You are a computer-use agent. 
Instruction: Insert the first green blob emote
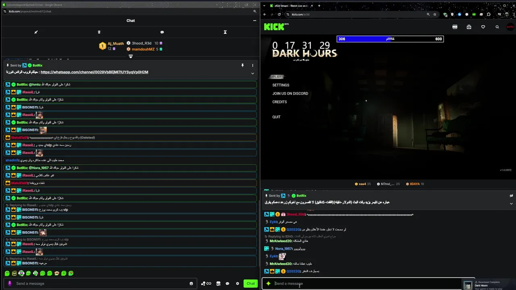pos(7,273)
